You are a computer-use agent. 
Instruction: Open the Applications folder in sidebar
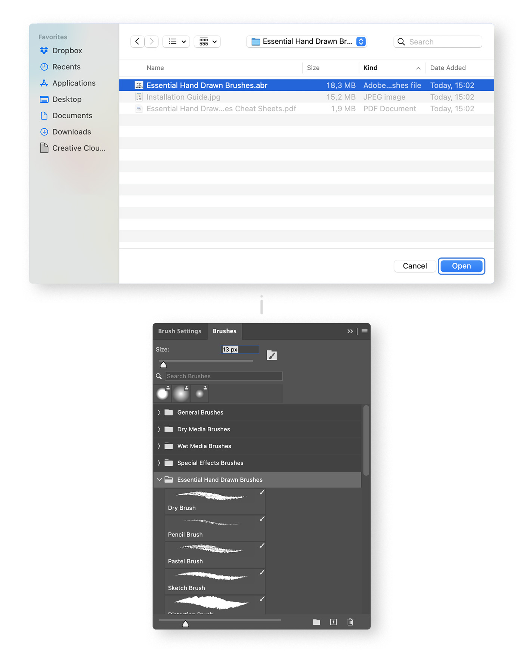[x=68, y=83]
